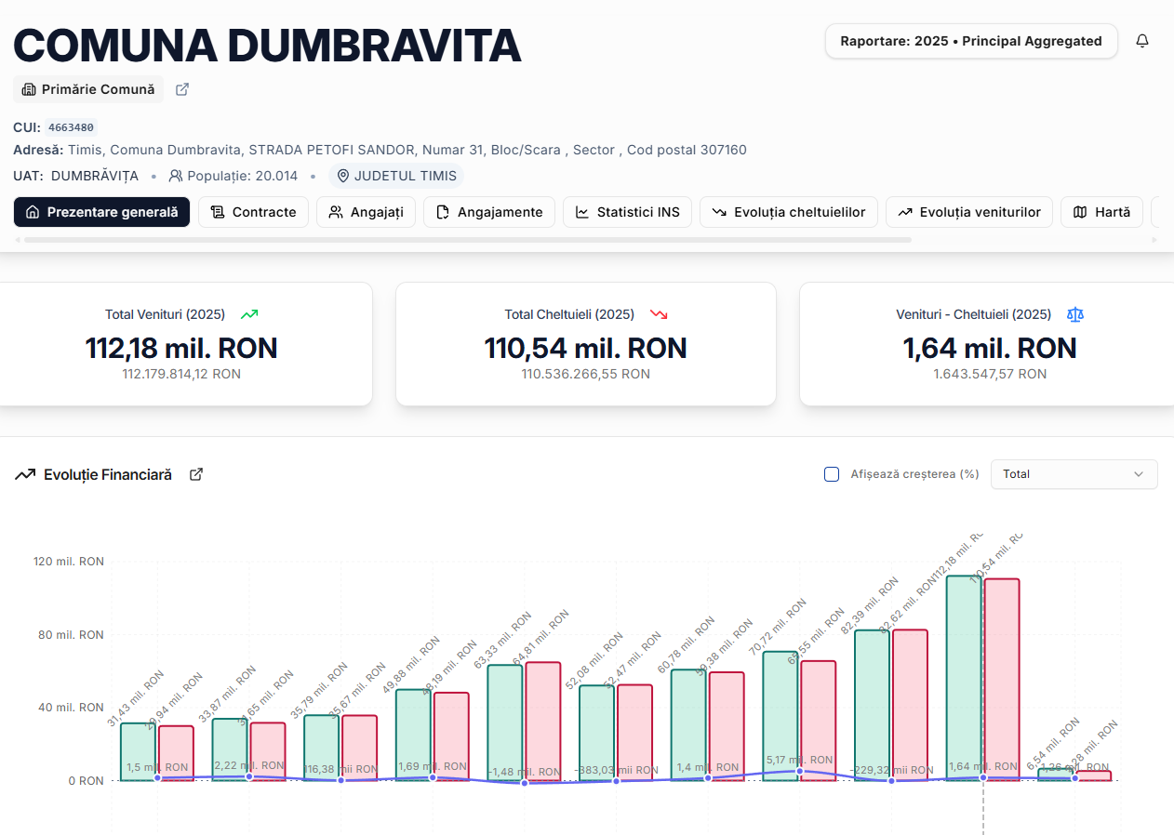Click the Primărie Comună badge

(88, 89)
